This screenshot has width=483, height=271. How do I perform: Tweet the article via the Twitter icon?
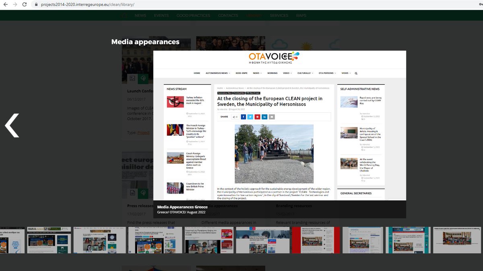click(250, 117)
